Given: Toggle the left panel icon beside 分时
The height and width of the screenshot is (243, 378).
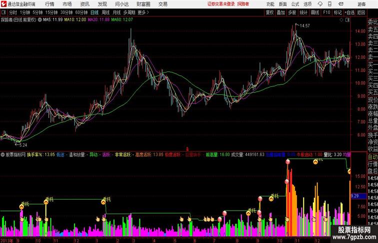Looking at the screenshot, I should click(3, 12).
